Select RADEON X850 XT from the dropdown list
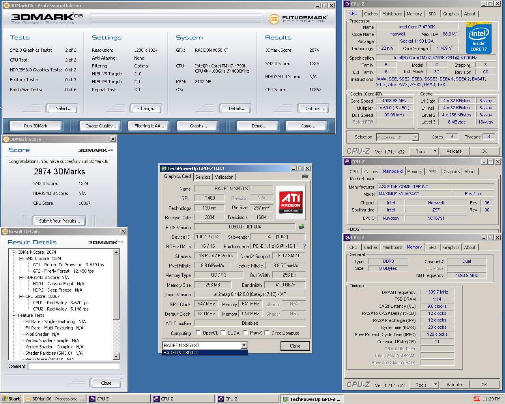The height and width of the screenshot is (404, 505). [x=205, y=353]
